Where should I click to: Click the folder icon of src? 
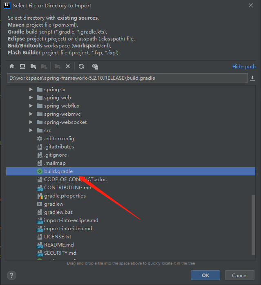coord(40,130)
